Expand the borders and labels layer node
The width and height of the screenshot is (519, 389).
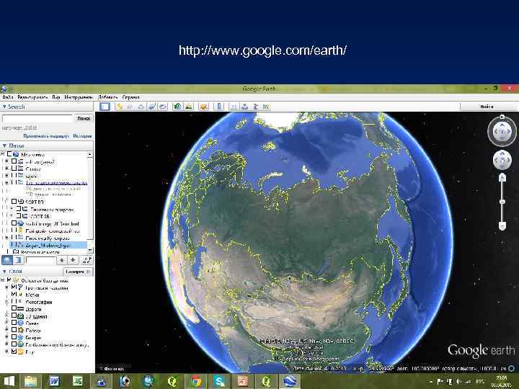(x=6, y=287)
